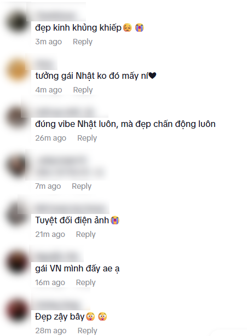Click the crying emoji after 'khủng khiếp'
247x336 pixels.
[x=139, y=28]
